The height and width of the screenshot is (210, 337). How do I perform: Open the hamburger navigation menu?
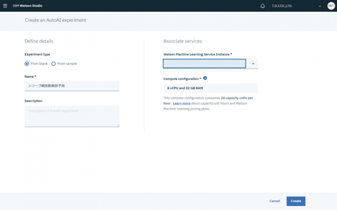tap(5, 6)
